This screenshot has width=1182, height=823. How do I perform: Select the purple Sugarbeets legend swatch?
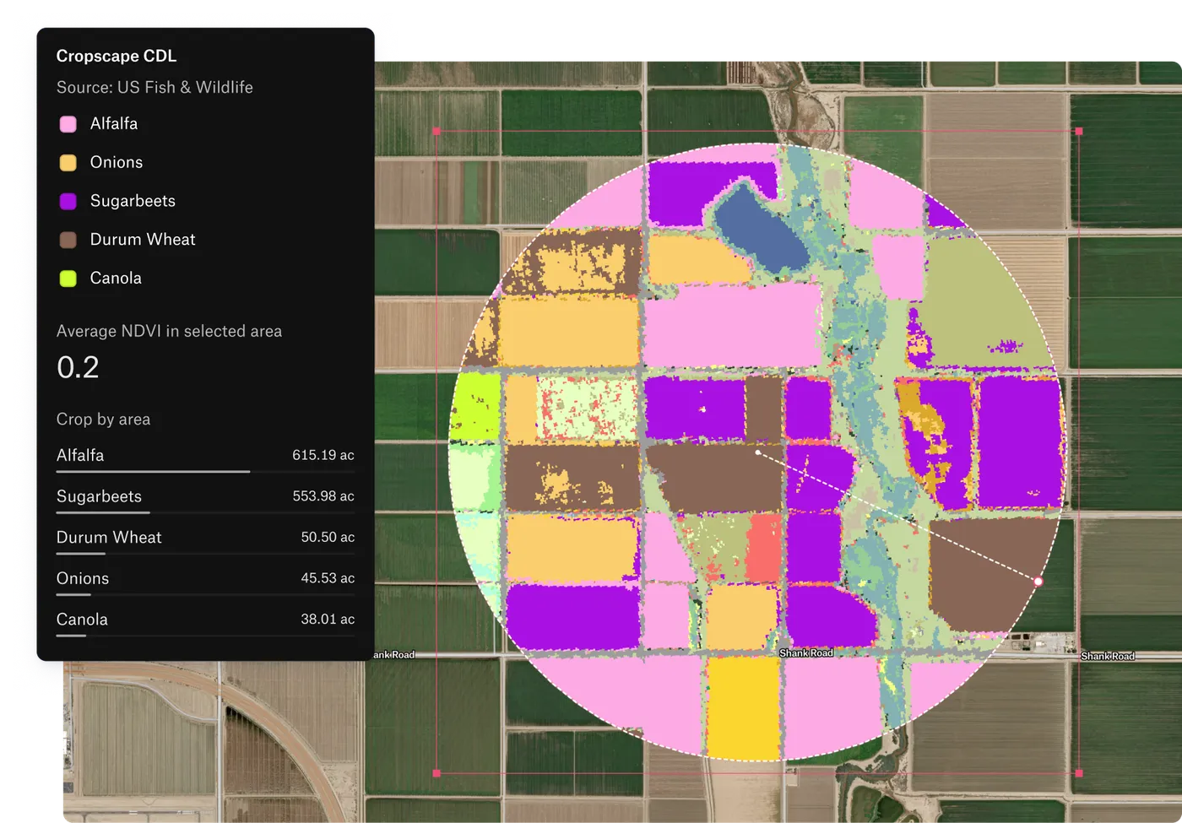[x=68, y=201]
